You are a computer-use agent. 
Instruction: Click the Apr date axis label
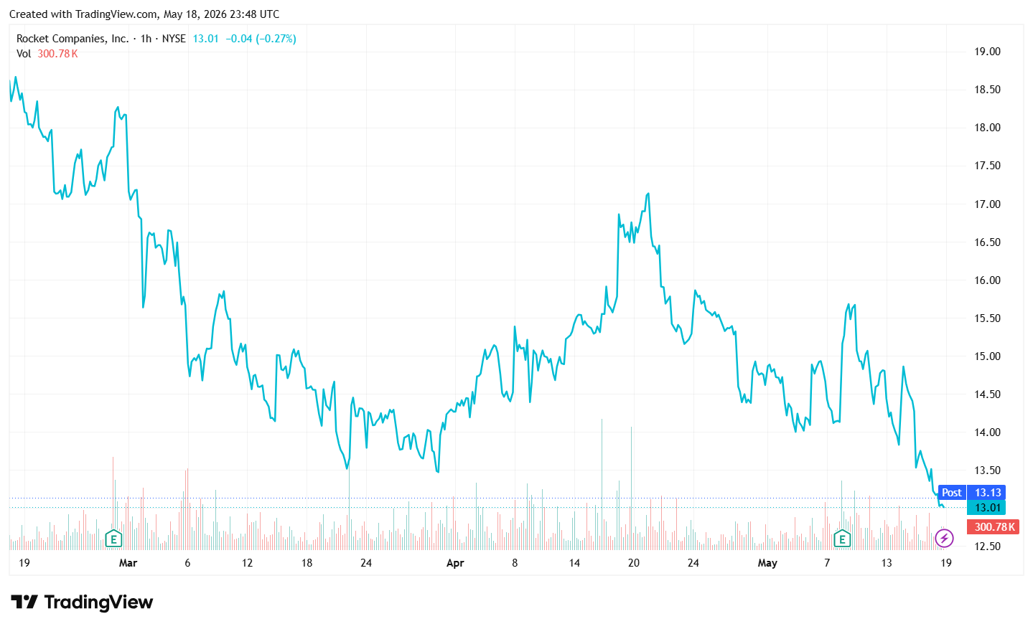(455, 563)
